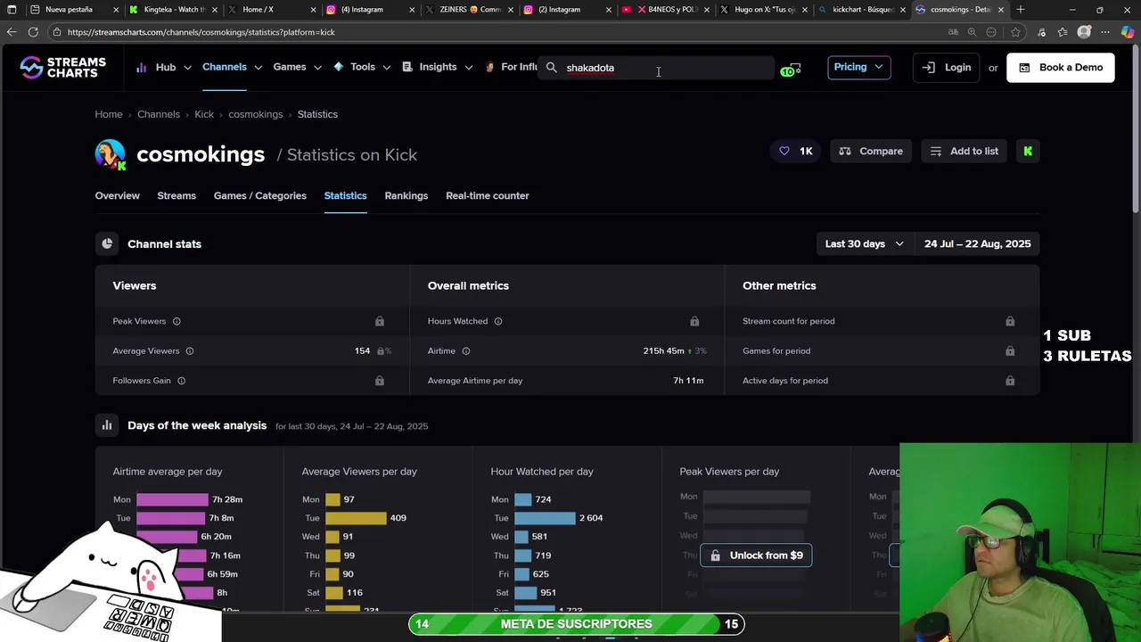Click the search field containing shakadota
This screenshot has height=642, width=1141.
coord(657,68)
